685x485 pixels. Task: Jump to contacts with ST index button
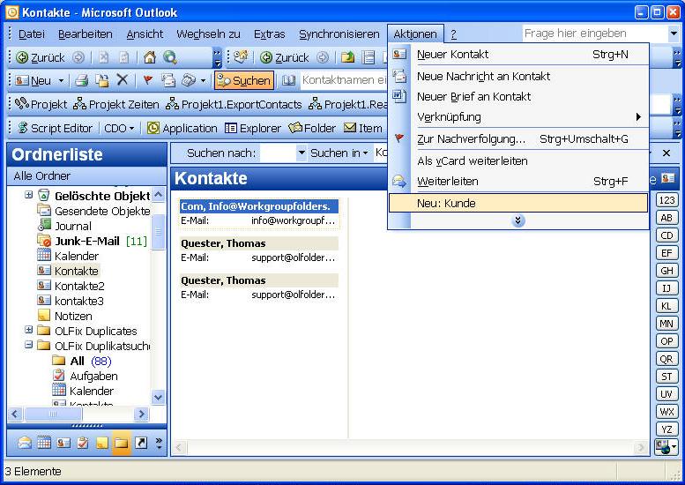point(666,377)
